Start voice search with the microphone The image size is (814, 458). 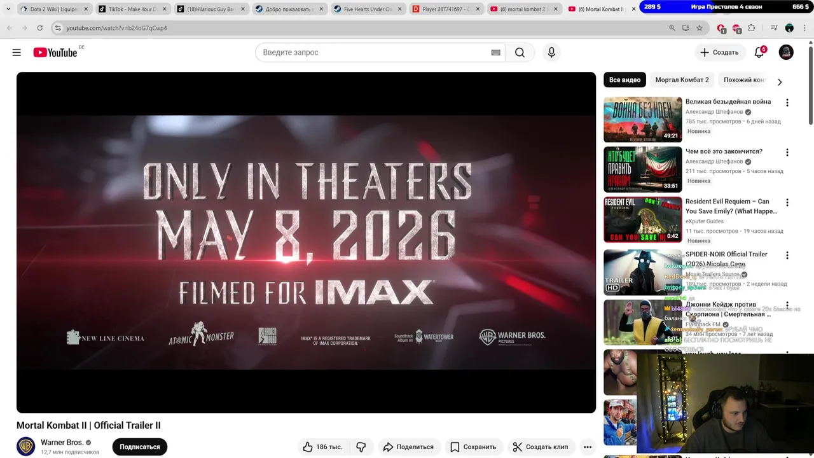pyautogui.click(x=551, y=52)
